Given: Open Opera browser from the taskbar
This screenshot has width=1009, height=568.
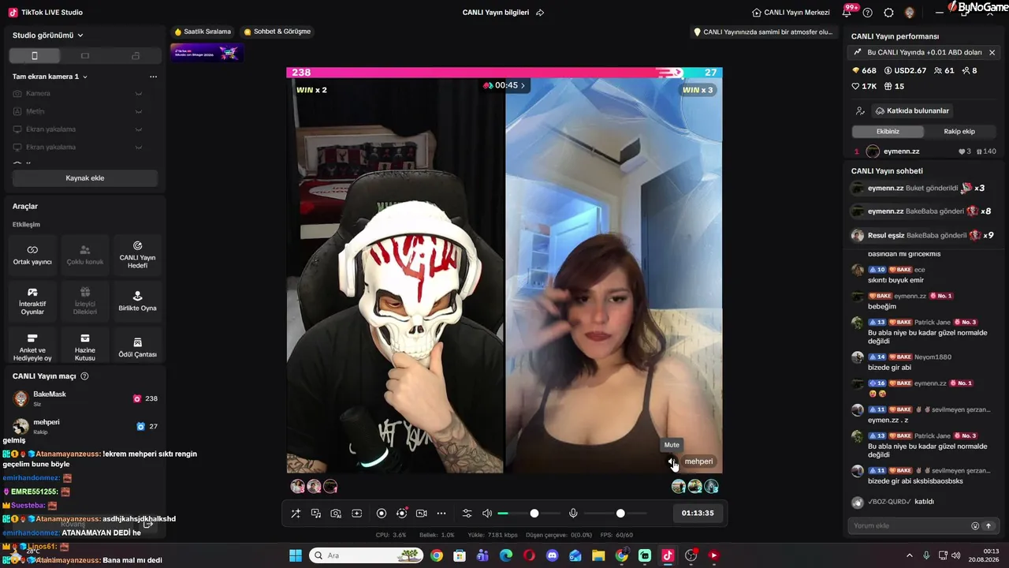Looking at the screenshot, I should (529, 555).
